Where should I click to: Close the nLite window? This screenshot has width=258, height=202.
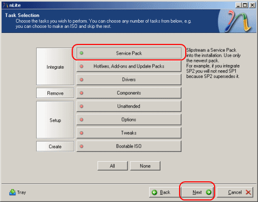(252, 5)
